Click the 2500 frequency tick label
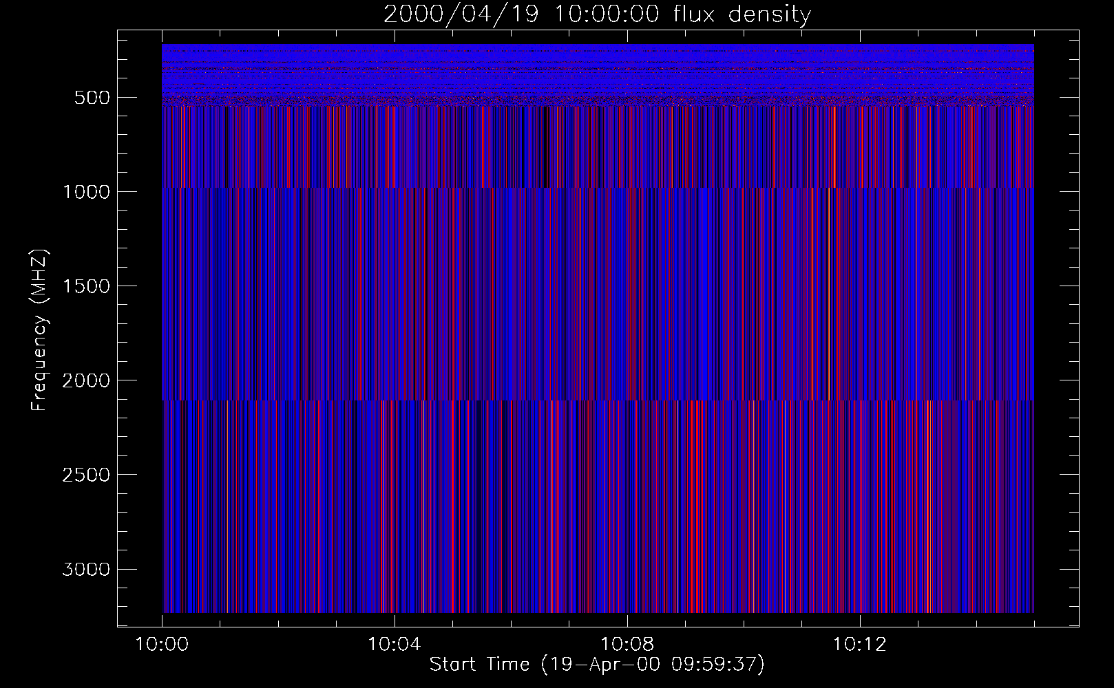 pos(86,475)
